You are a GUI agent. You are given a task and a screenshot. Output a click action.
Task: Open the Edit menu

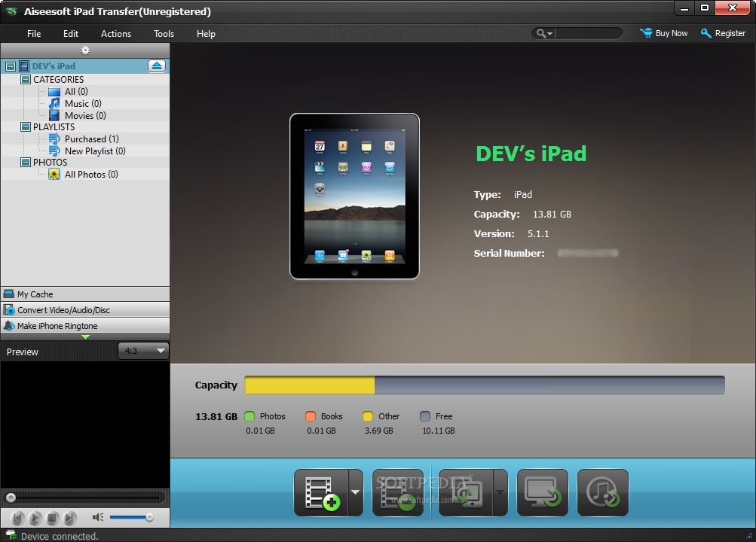[x=70, y=34]
